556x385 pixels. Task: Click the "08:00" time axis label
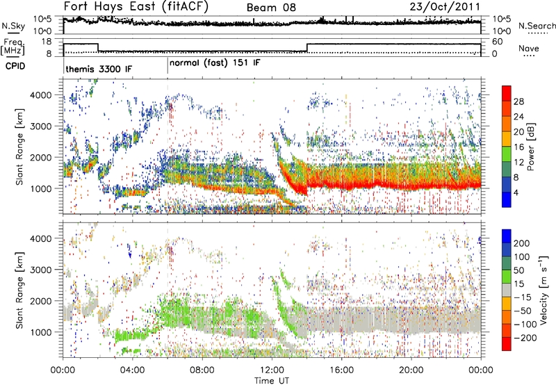click(x=202, y=370)
